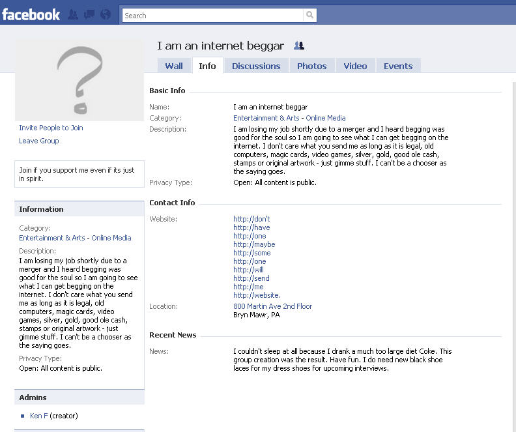Open the http://me website link

248,287
